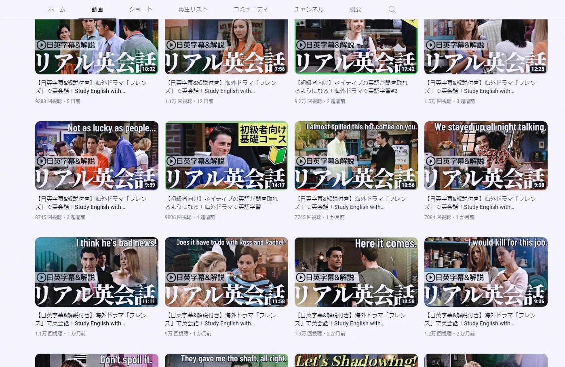565x367 pixels.
Task: Open the "We stayed up all night talking" thumbnail
Action: pyautogui.click(x=486, y=156)
